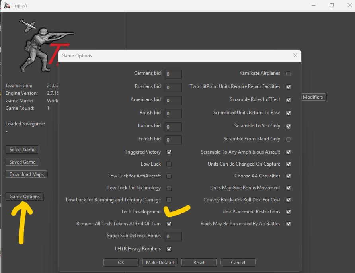Enable Low Luck for Technology
This screenshot has height=273, width=355.
[169, 188]
